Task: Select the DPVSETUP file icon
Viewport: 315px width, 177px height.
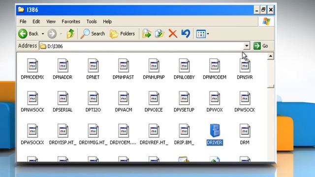Action: 184,98
